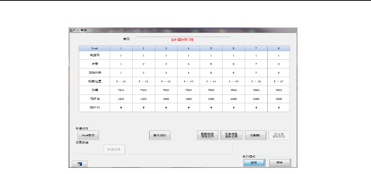The height and width of the screenshot is (174, 371).
Task: Click the 步骤 row label
Action: tap(94, 64)
